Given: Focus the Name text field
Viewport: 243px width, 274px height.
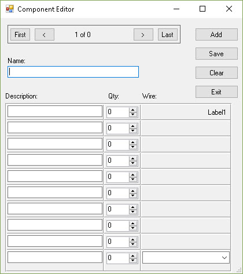Looking at the screenshot, I should point(73,72).
